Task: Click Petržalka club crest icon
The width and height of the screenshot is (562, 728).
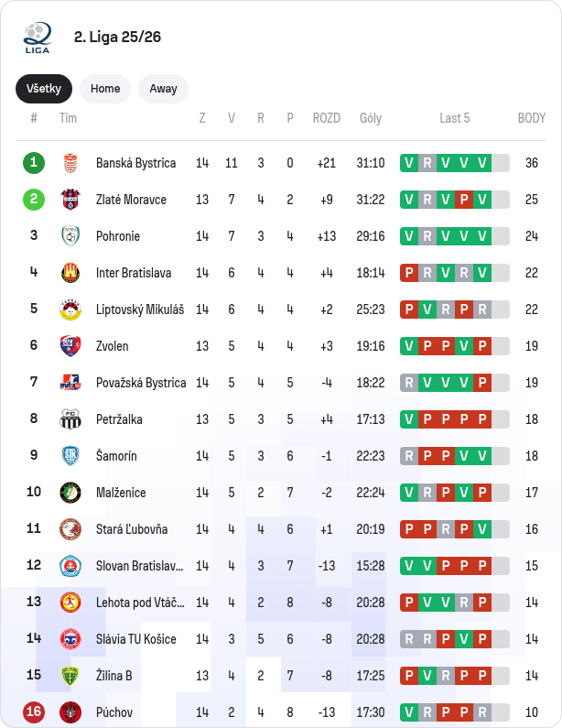Action: pos(70,419)
